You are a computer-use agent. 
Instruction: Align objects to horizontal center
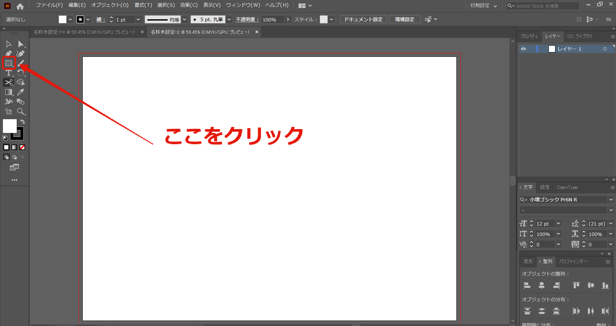[x=542, y=285]
